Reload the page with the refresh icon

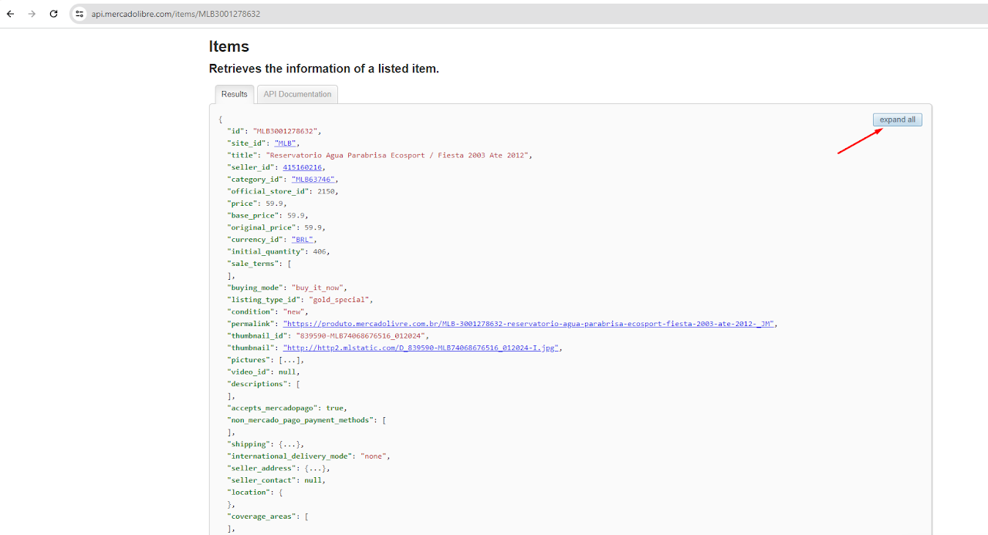[x=53, y=14]
